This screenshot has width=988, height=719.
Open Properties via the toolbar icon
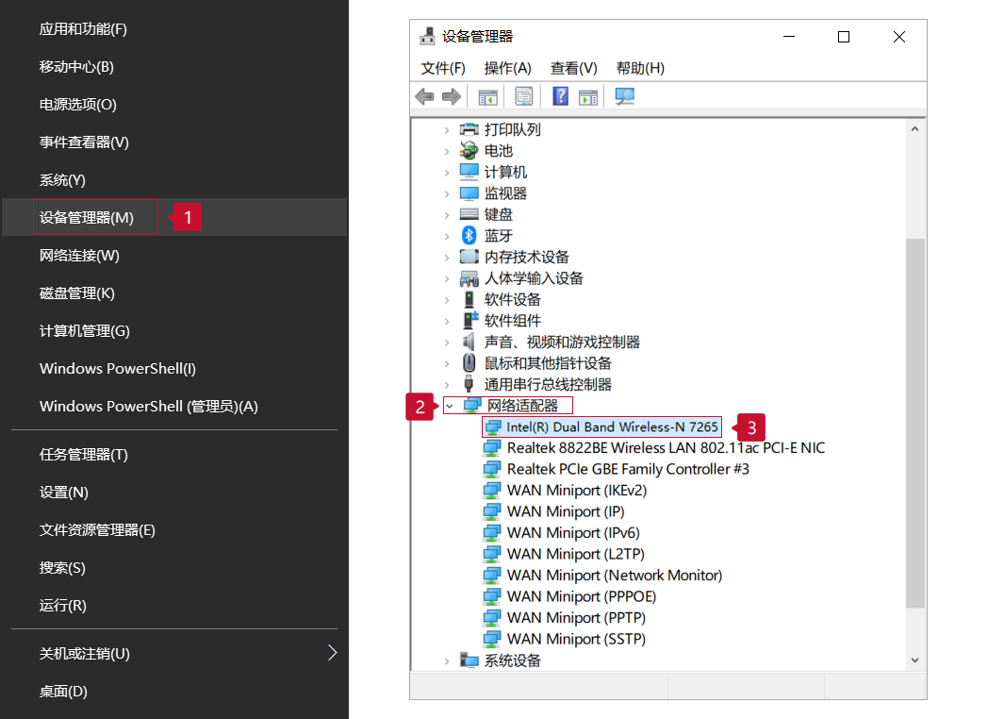pos(523,96)
